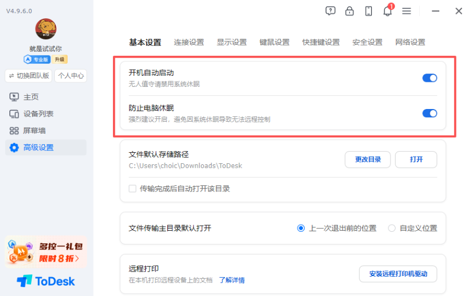Open the hamburger menu icon
The image size is (472, 296).
[x=407, y=11]
